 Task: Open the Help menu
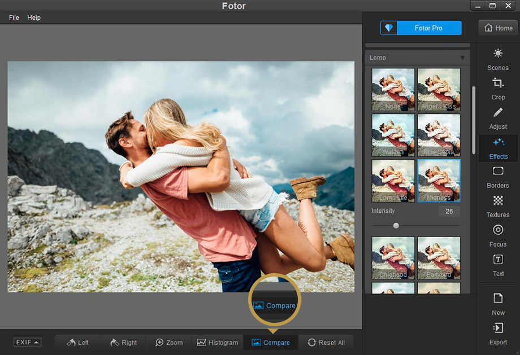pyautogui.click(x=34, y=17)
